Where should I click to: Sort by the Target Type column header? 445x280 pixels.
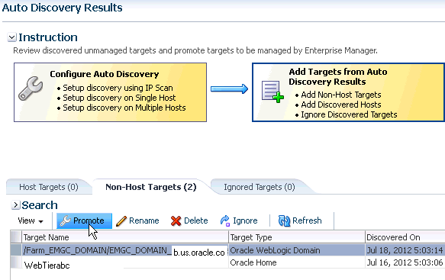[297, 237]
